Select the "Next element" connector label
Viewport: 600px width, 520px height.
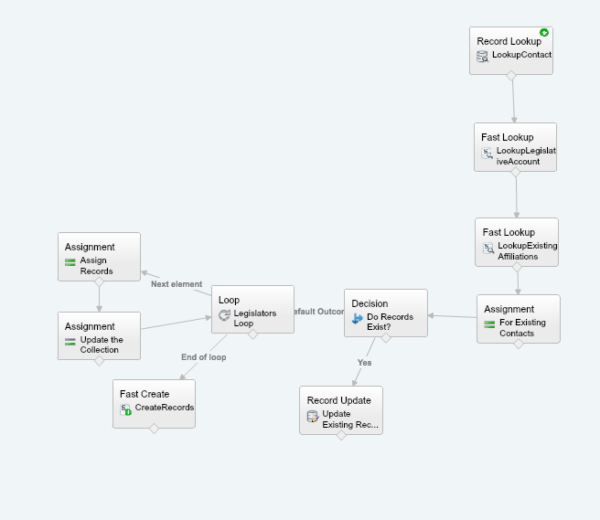pyautogui.click(x=177, y=284)
